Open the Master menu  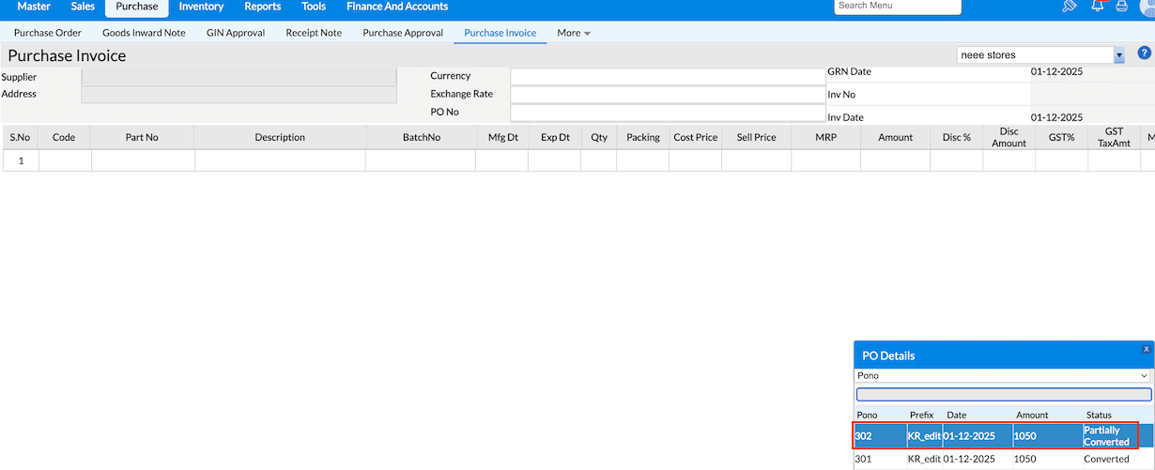34,7
